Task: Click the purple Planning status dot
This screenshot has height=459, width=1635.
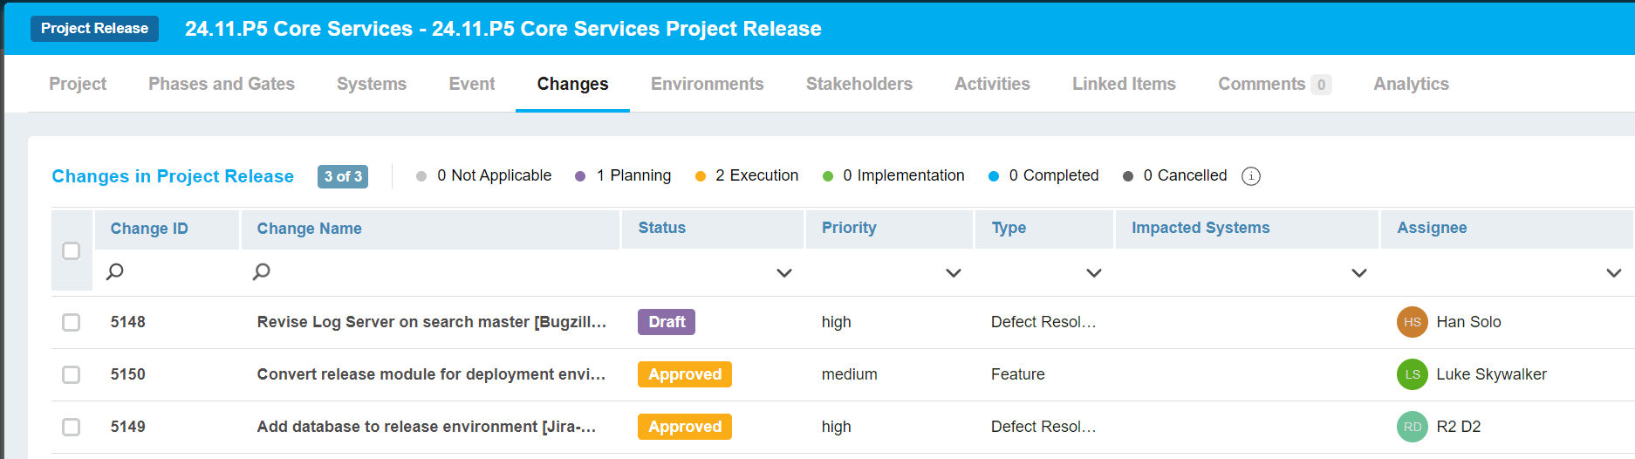Action: (x=580, y=176)
